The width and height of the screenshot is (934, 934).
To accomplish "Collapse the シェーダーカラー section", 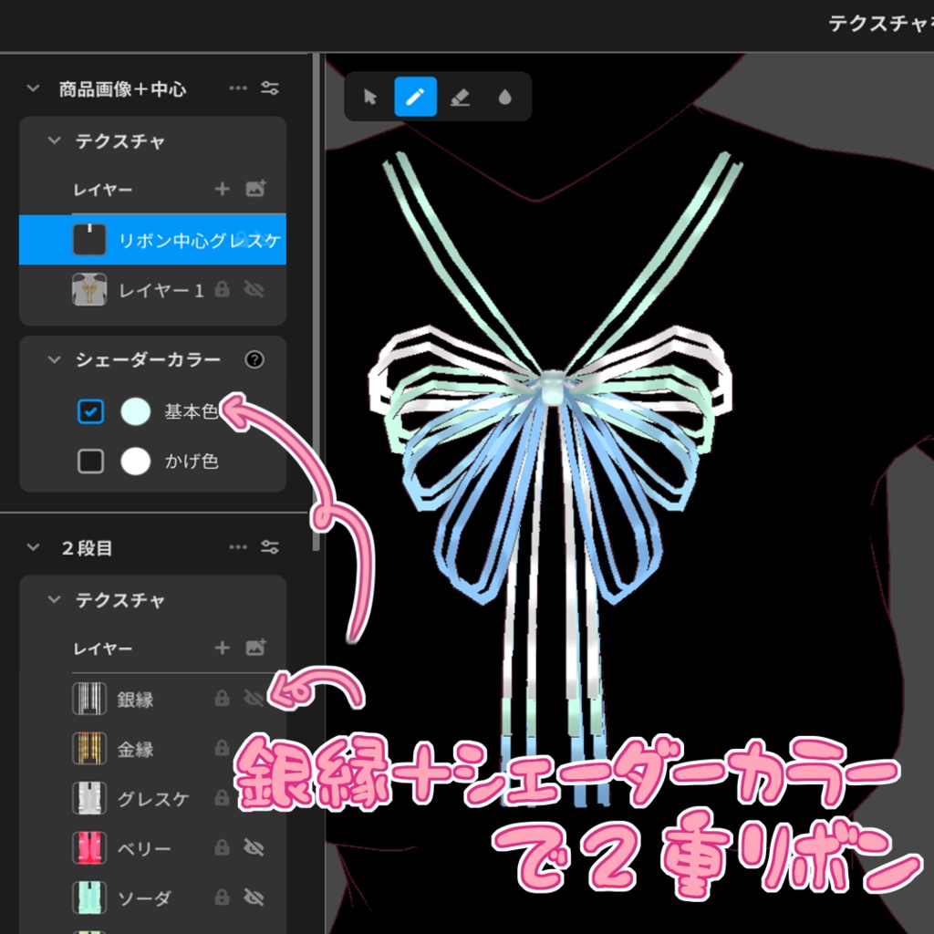I will [54, 359].
